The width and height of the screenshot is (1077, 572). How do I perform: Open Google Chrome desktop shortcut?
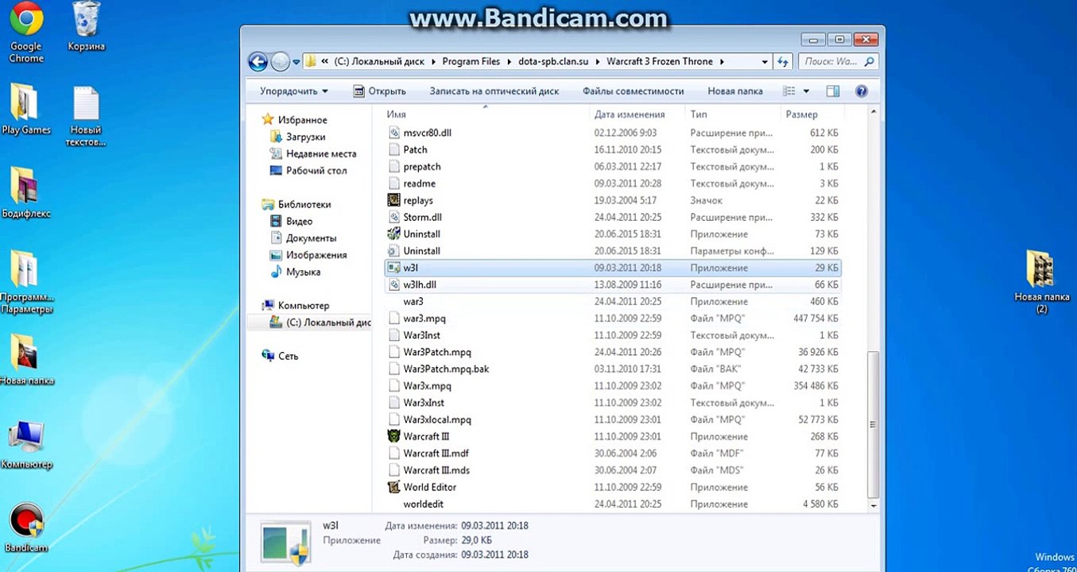(x=26, y=32)
